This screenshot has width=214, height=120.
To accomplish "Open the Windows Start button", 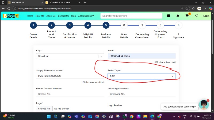I will (x=49, y=117).
